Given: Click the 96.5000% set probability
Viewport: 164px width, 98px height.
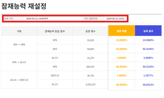Looking at the screenshot, I should pyautogui.click(x=122, y=67).
